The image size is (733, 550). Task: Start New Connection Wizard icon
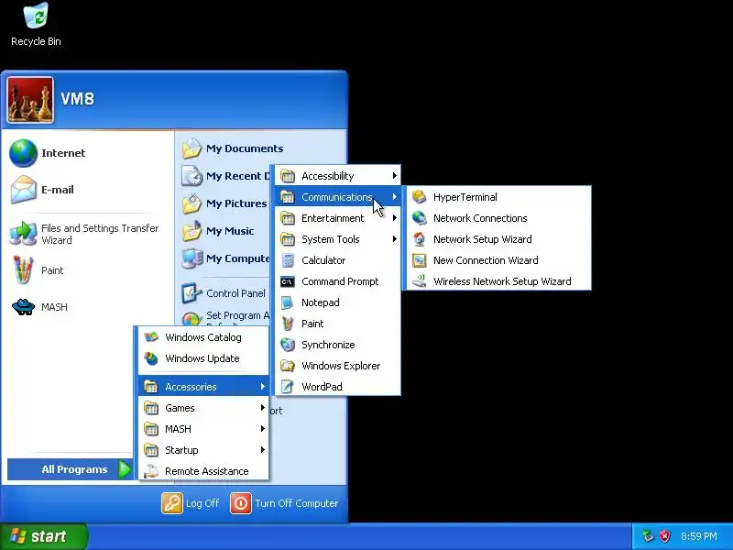420,260
